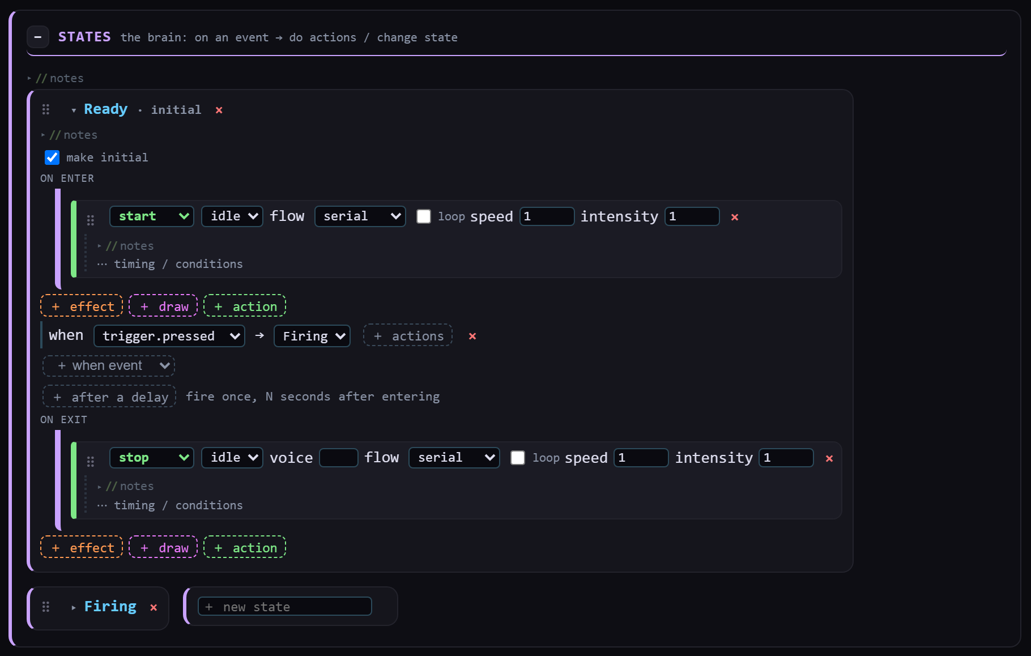Add a draw to ON ENTER
The image size is (1031, 656).
tap(163, 306)
